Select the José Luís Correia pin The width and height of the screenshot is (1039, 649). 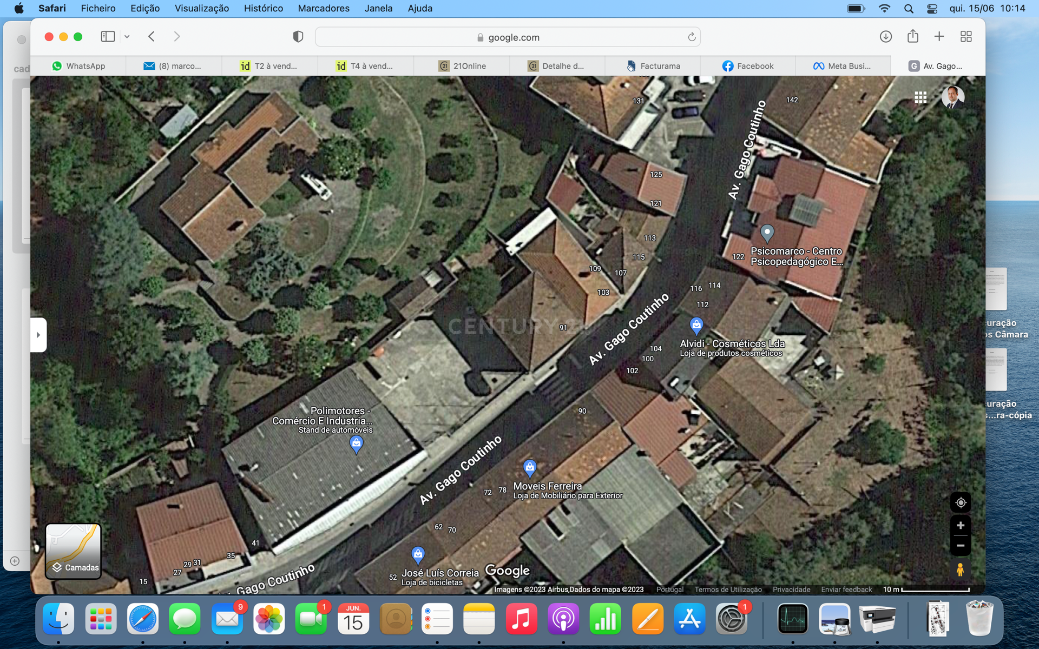418,554
